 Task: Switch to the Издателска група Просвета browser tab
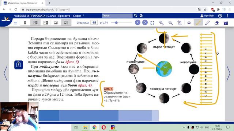(x=22, y=3)
